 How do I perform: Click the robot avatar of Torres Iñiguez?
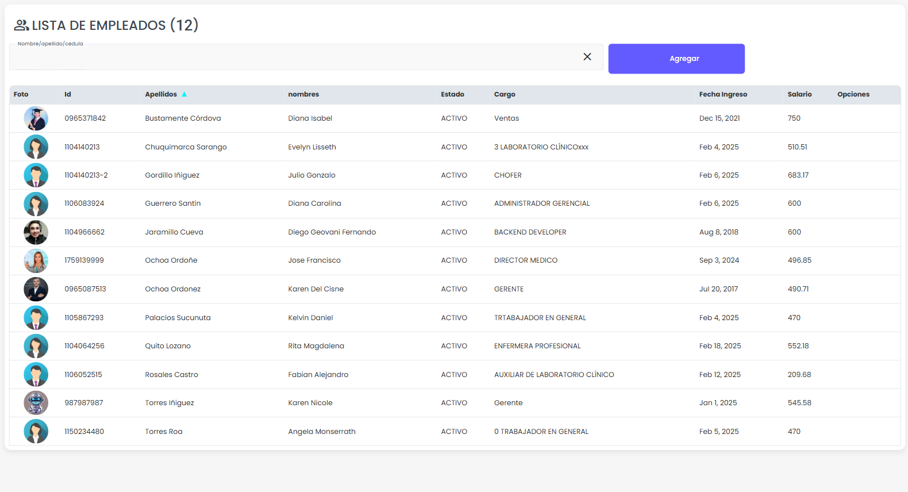36,403
